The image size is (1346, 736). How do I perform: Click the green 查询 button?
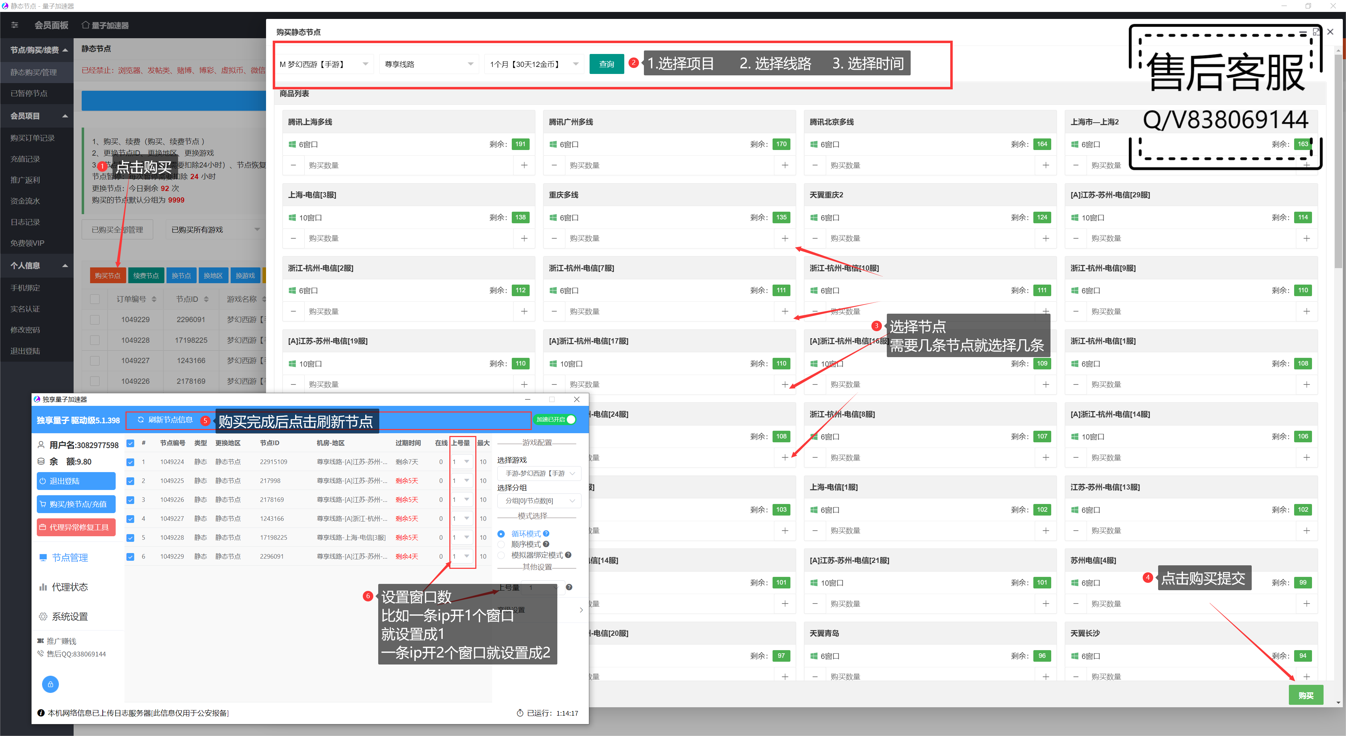click(606, 64)
